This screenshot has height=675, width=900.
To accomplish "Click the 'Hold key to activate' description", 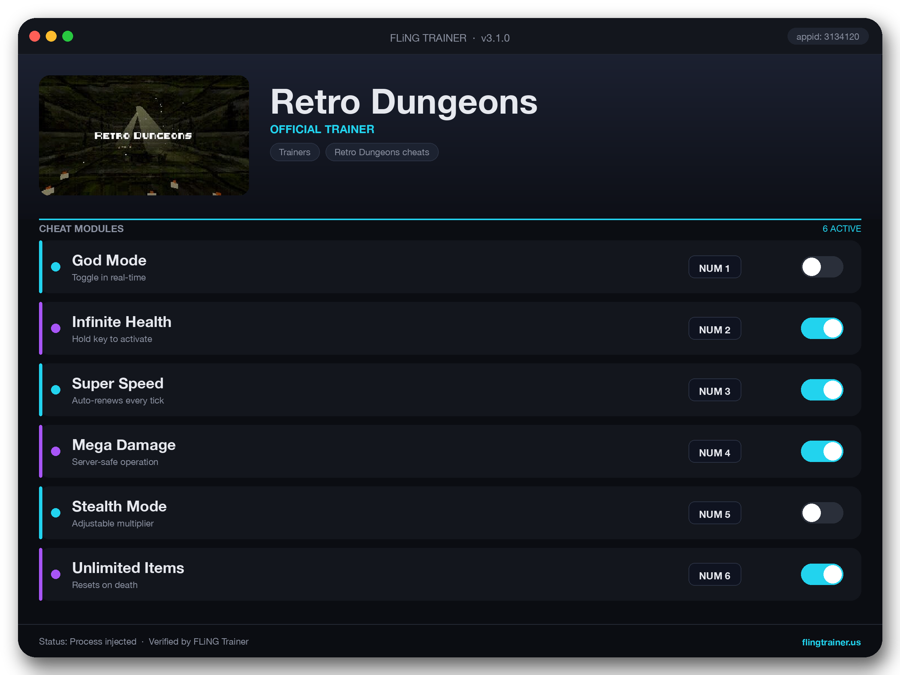I will coord(112,339).
